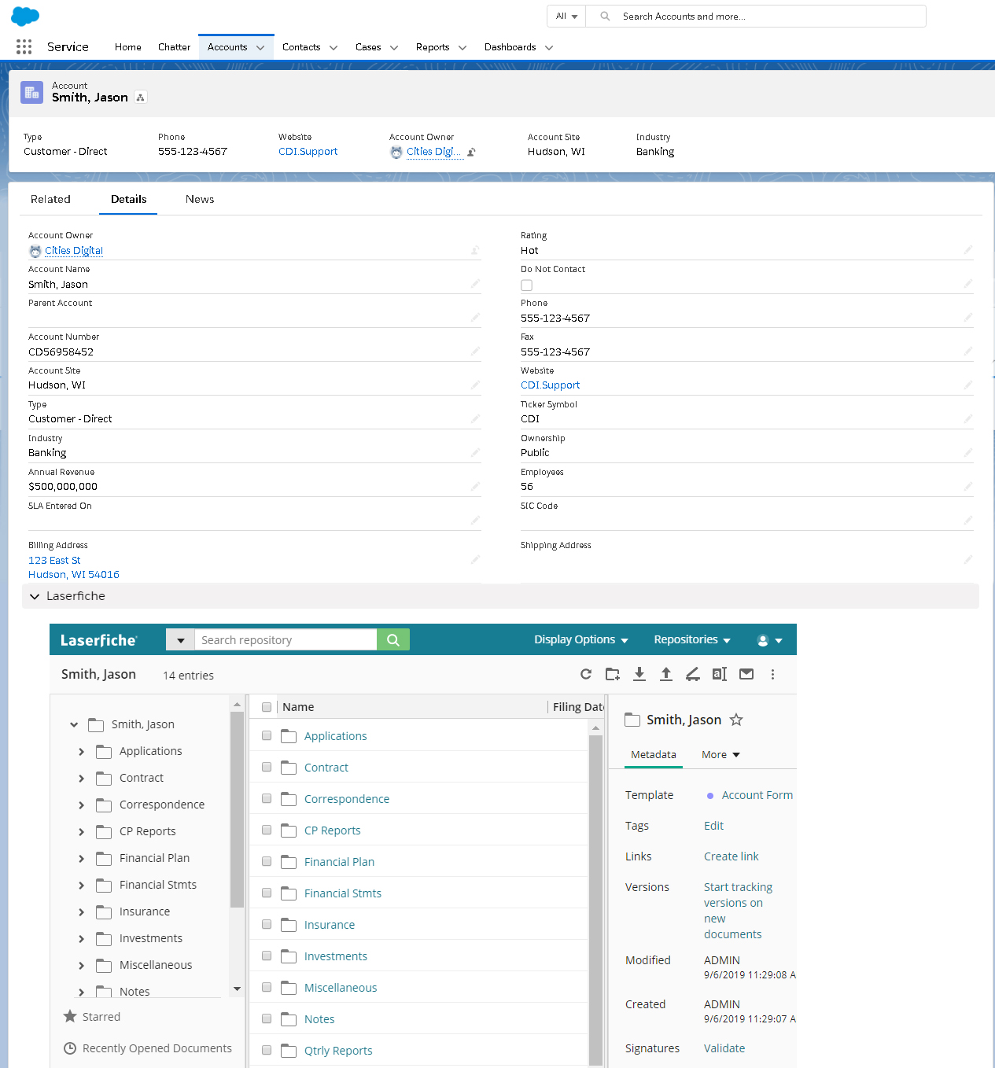Click the Account record icon in header
The image size is (995, 1068).
coord(32,93)
